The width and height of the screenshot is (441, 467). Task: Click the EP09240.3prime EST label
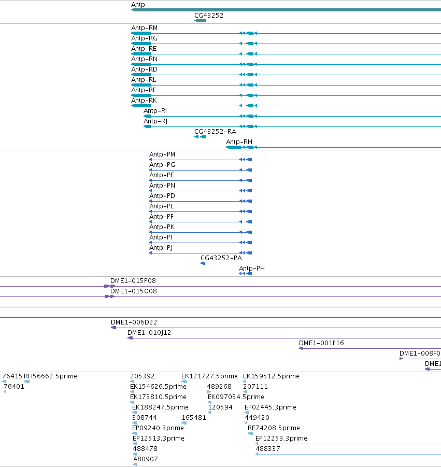pyautogui.click(x=158, y=428)
